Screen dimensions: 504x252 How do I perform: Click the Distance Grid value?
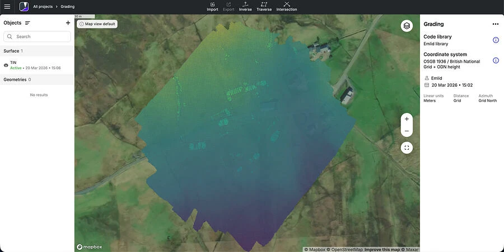coord(457,101)
